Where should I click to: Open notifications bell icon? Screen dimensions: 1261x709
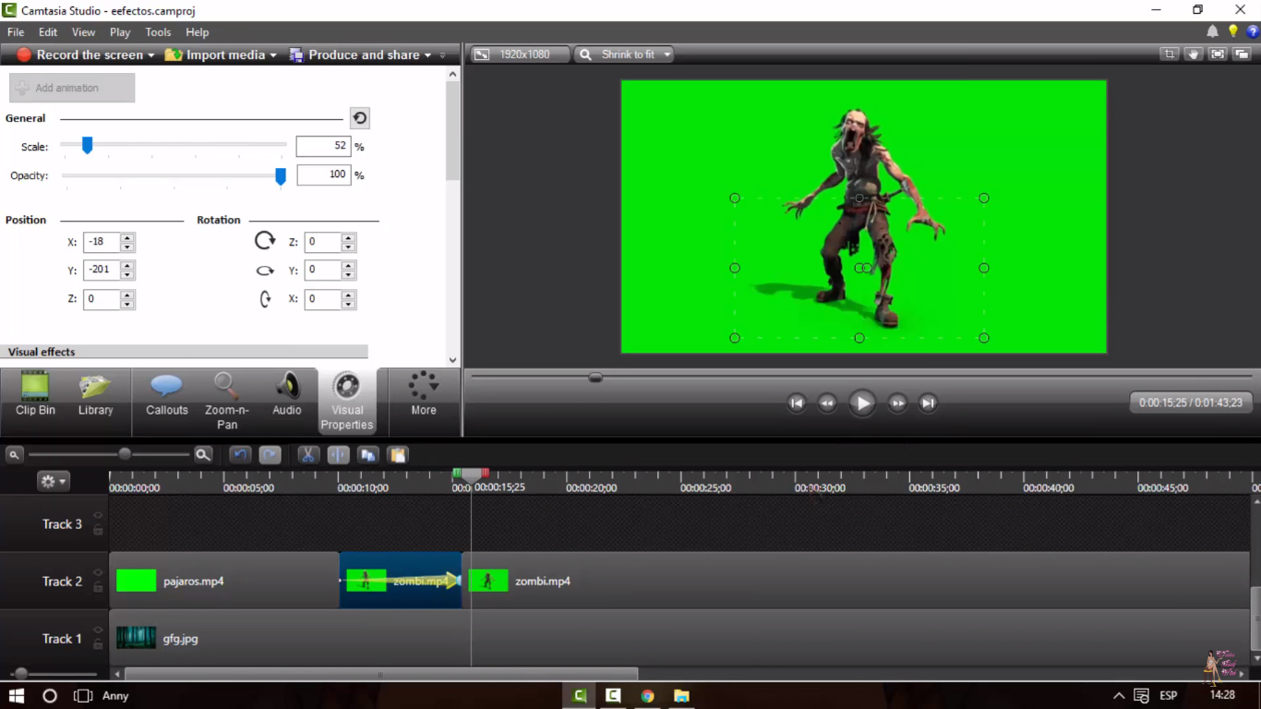(x=1213, y=31)
